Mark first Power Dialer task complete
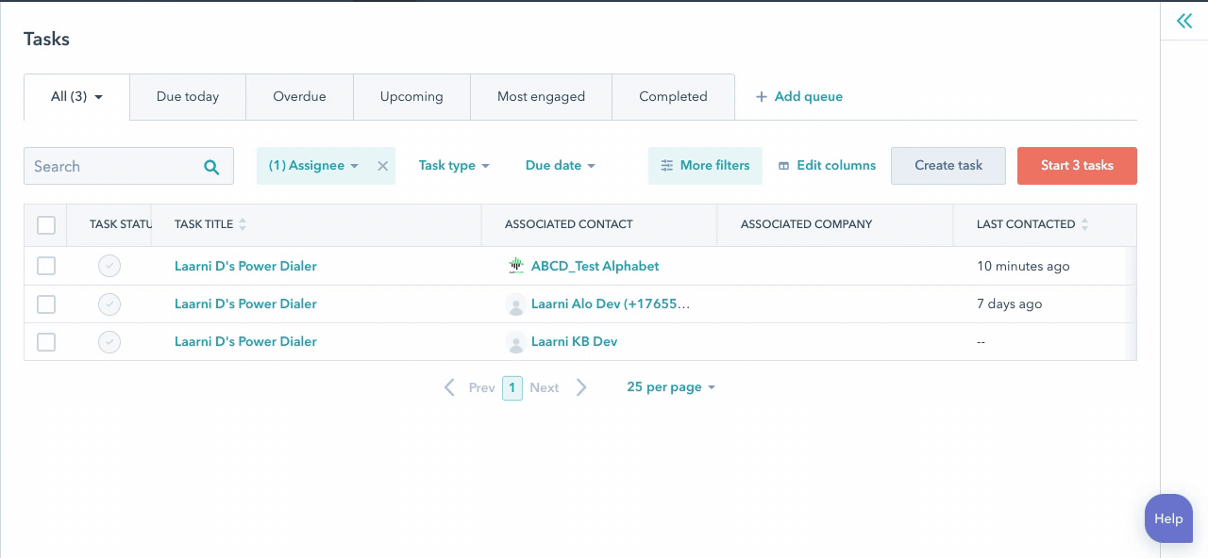The height and width of the screenshot is (558, 1208). pos(109,267)
